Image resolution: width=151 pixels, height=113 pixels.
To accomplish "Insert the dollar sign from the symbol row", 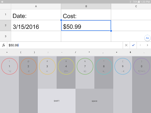I will (x=130, y=52).
